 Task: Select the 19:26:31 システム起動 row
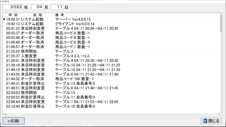(x=111, y=19)
